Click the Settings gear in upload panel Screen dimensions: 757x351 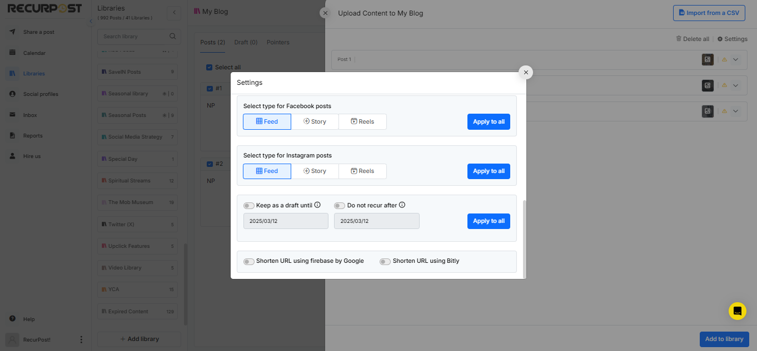720,39
